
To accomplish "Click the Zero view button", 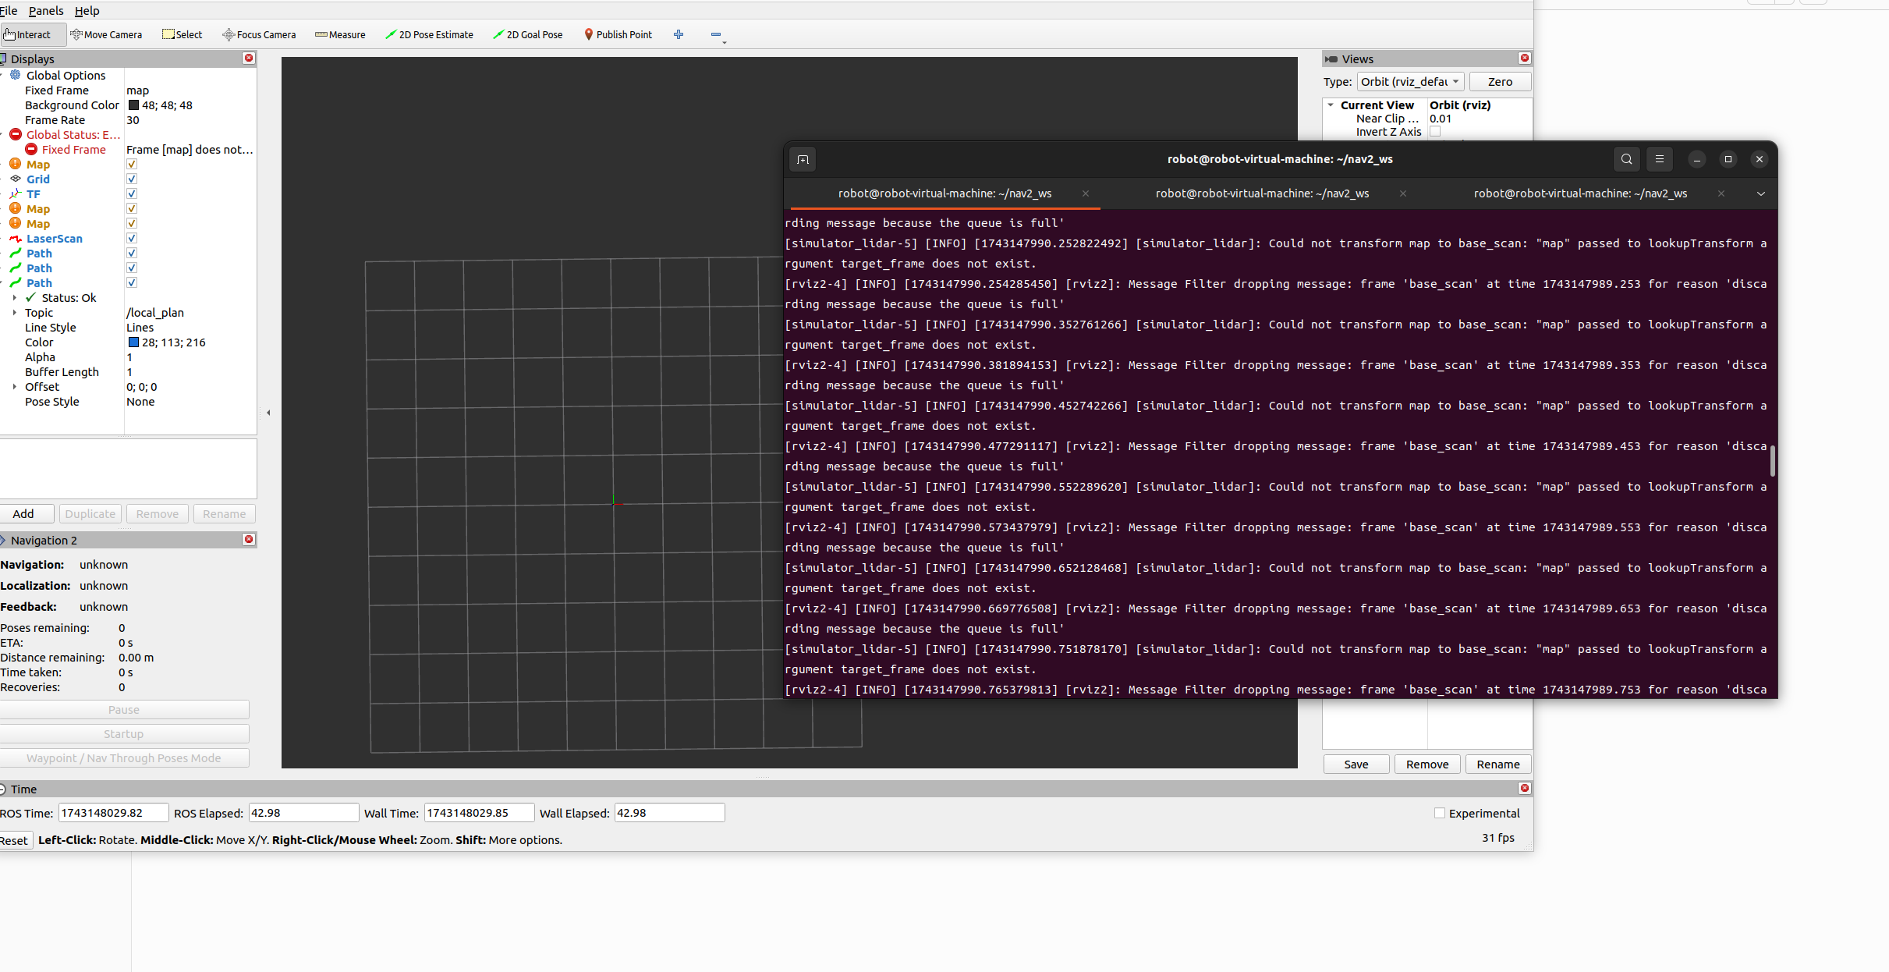I will tap(1499, 82).
